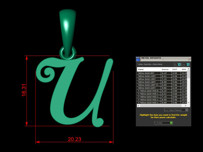
Task: Sort by DWT column header
Action: 176,69
